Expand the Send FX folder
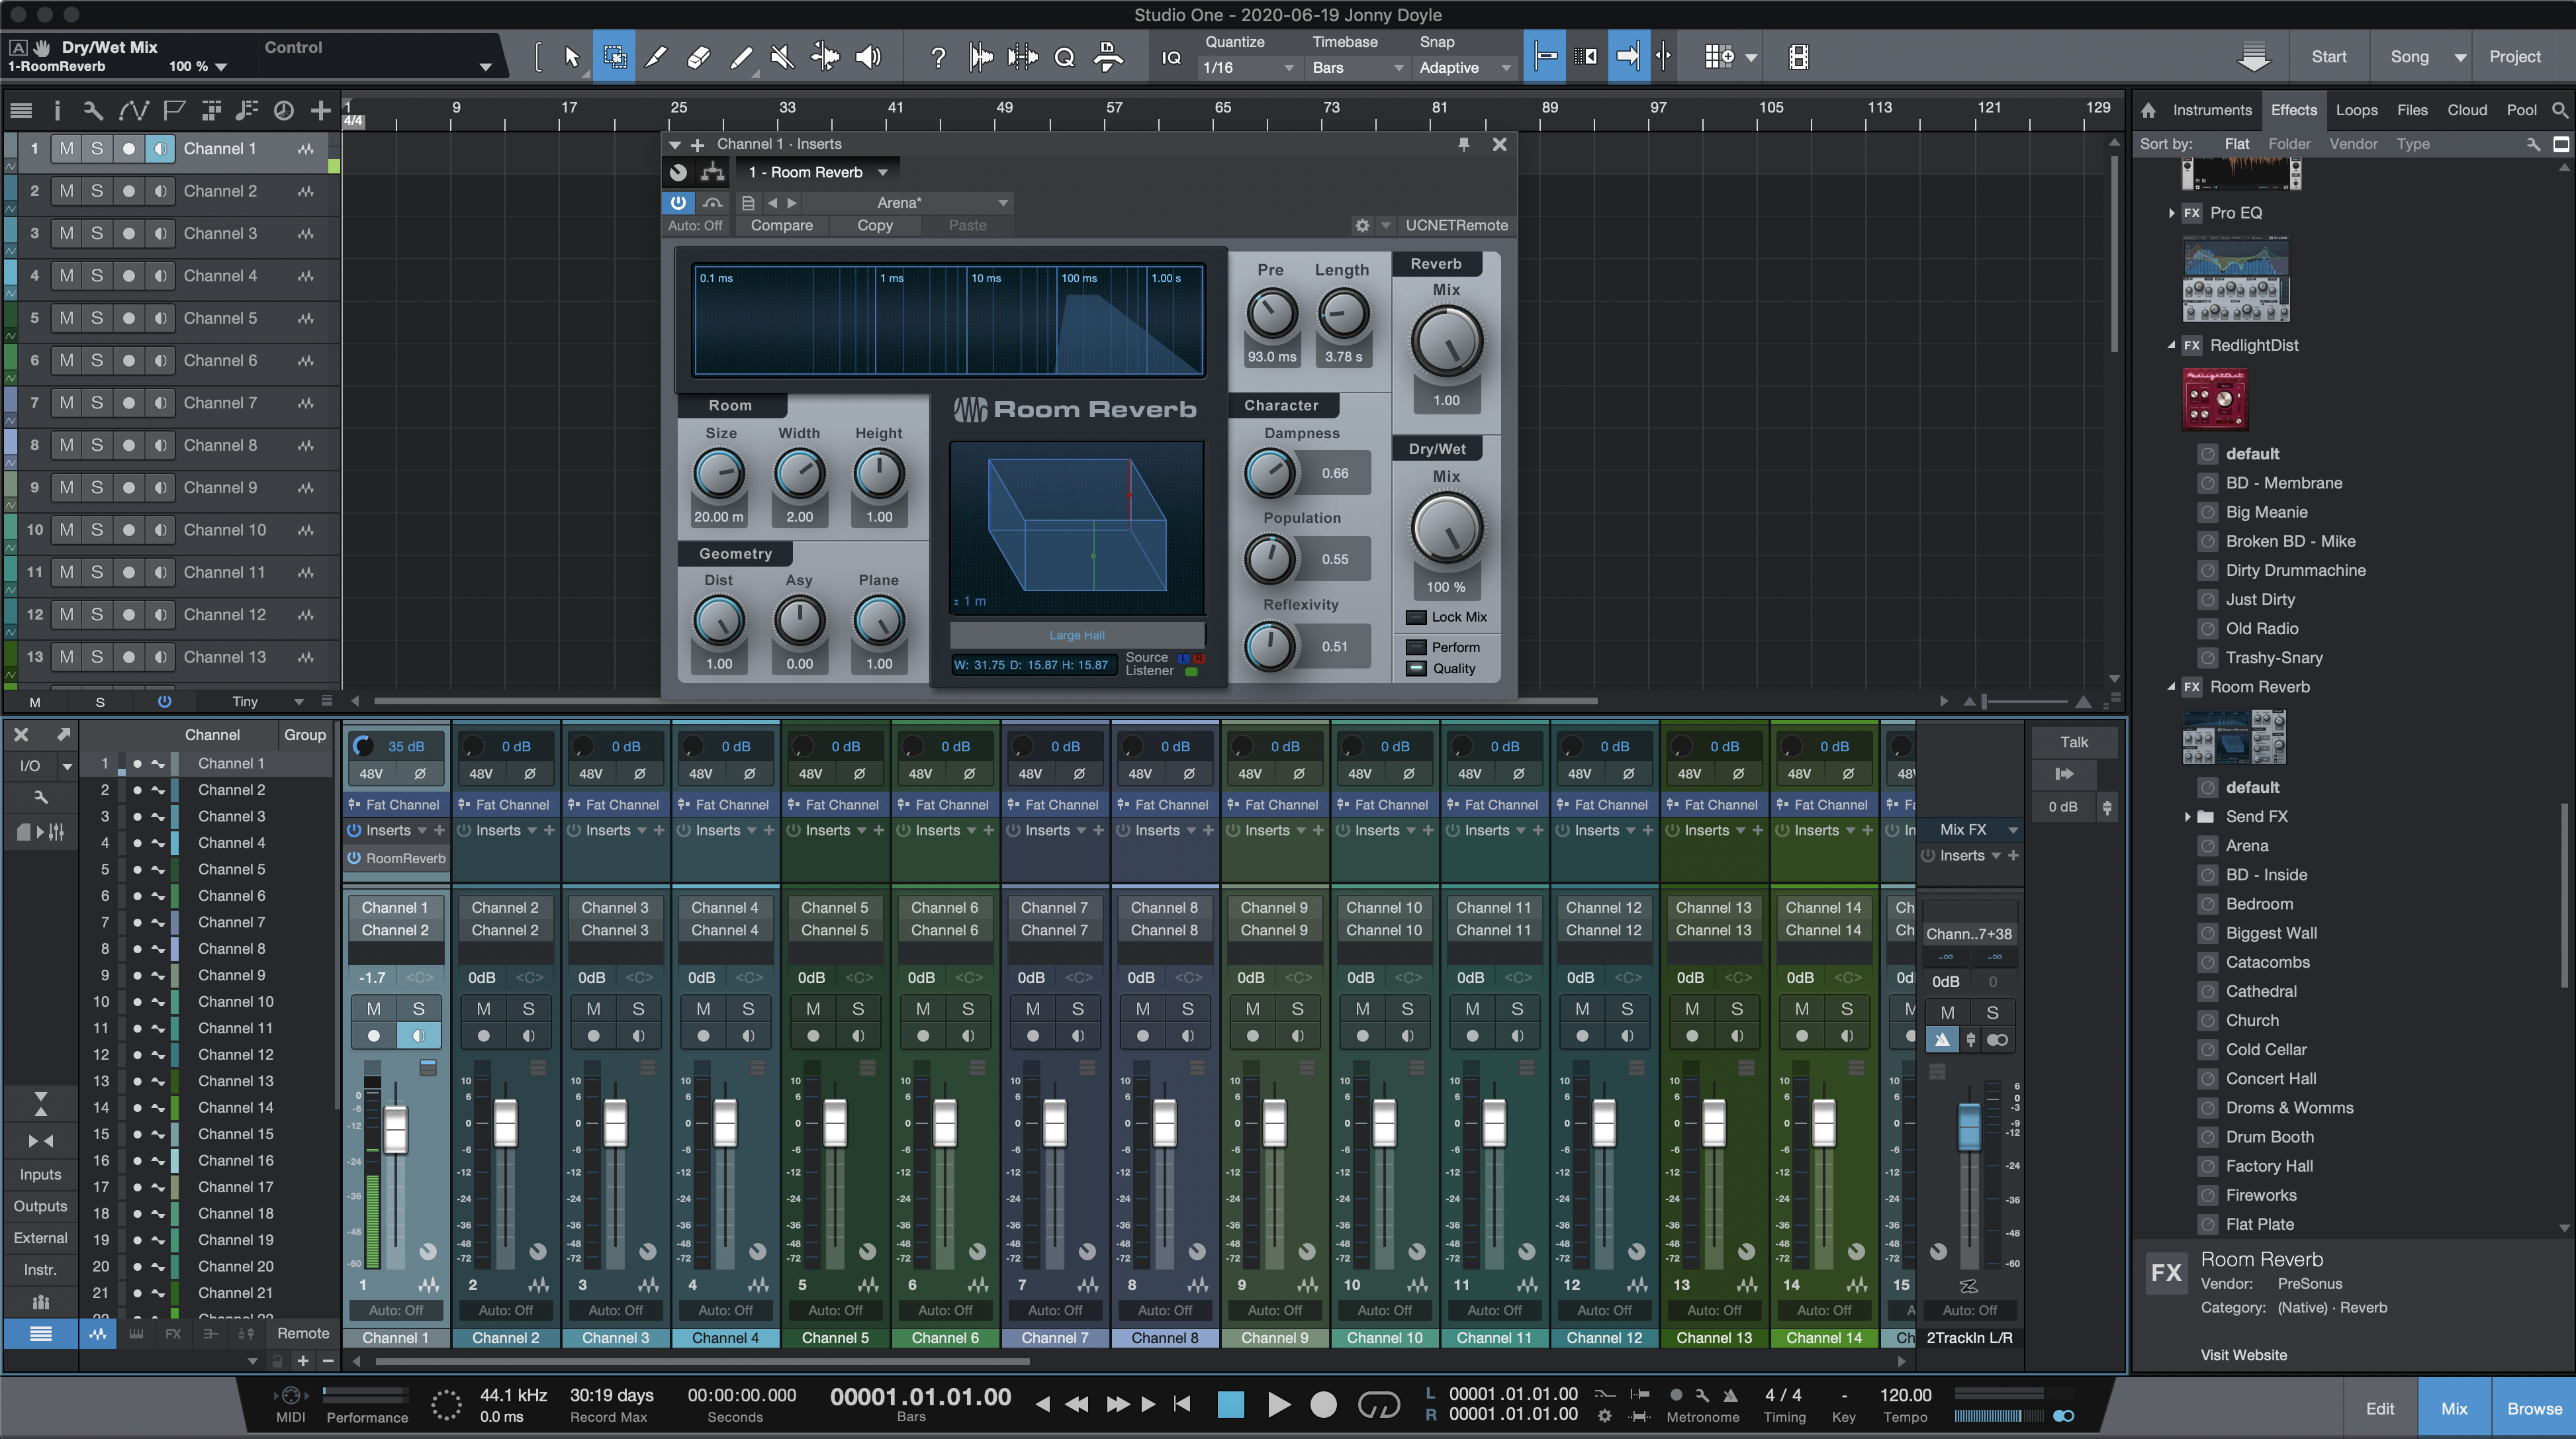 coord(2187,817)
